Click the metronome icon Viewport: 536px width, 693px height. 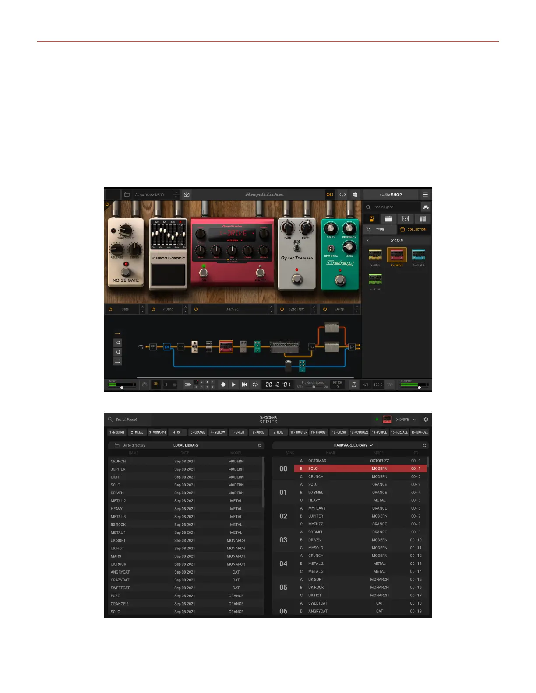pyautogui.click(x=354, y=385)
